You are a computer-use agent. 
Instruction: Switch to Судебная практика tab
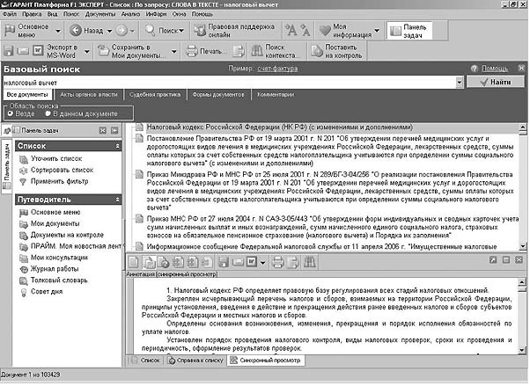(155, 95)
